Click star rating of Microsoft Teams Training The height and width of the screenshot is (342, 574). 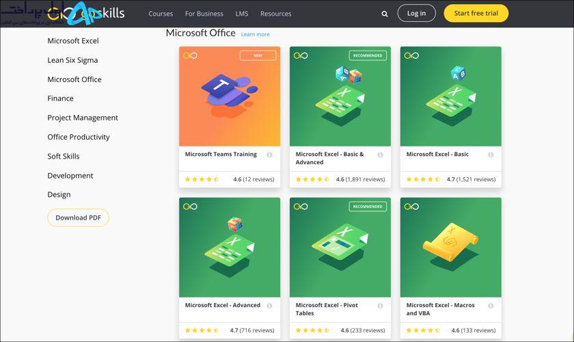click(202, 179)
